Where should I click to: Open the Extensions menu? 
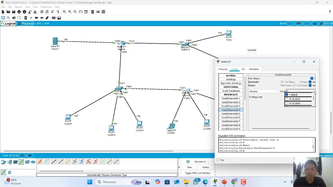(46, 7)
